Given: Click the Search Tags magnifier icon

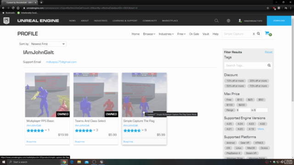Looking at the screenshot, I should [269, 65].
